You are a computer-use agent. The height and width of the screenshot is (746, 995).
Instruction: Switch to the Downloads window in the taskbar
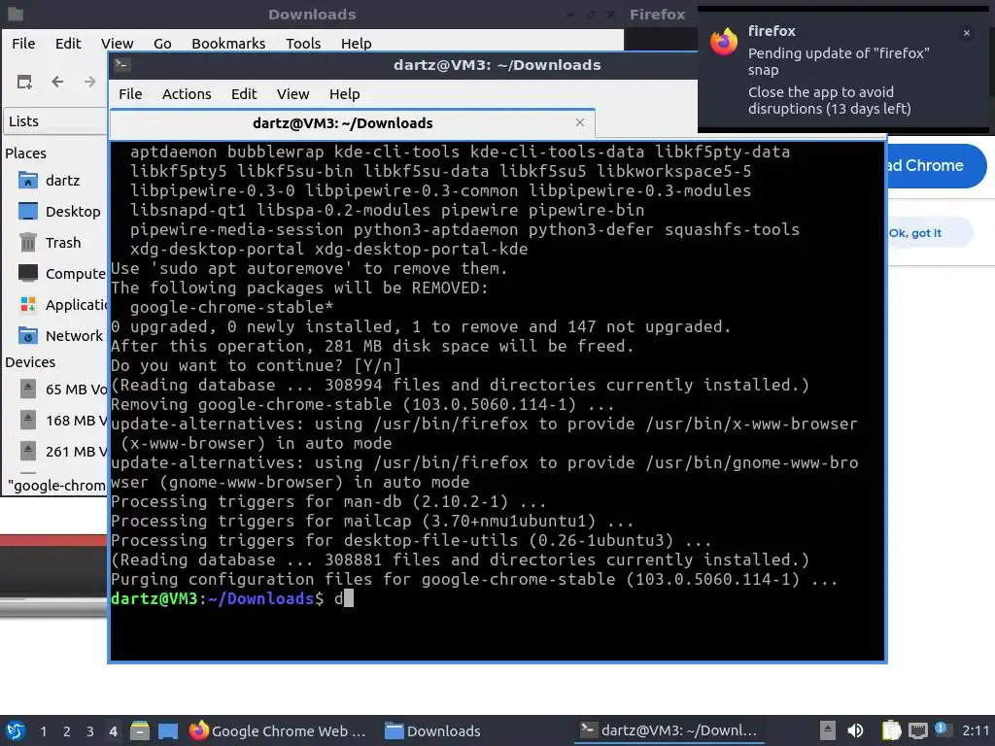click(x=433, y=730)
